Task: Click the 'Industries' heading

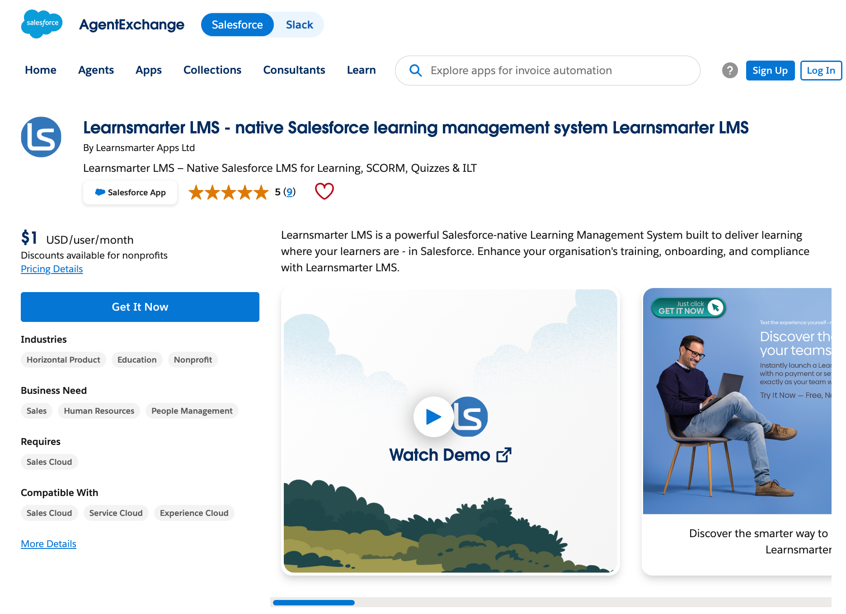Action: coord(44,340)
